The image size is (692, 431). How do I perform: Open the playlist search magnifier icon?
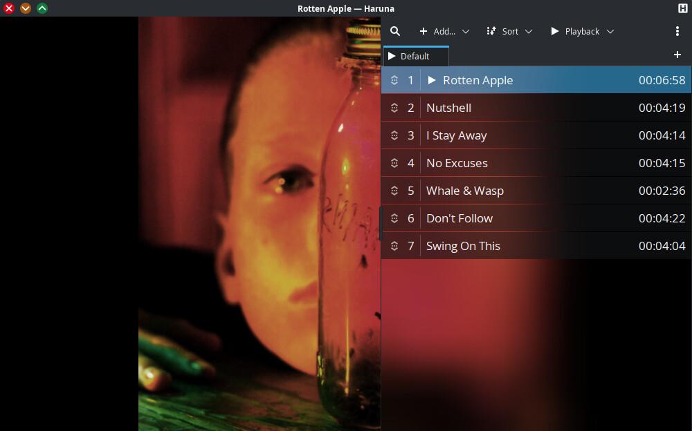pos(395,31)
